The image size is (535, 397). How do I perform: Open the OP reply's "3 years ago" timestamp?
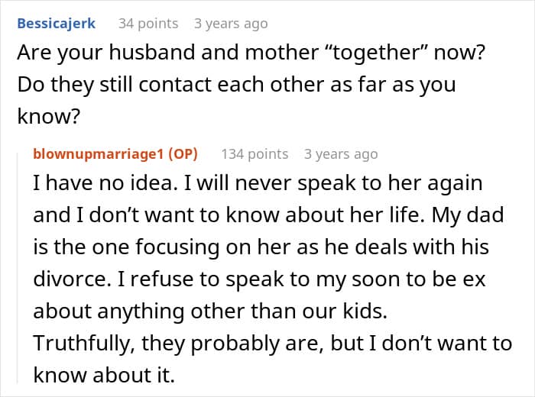click(x=341, y=154)
